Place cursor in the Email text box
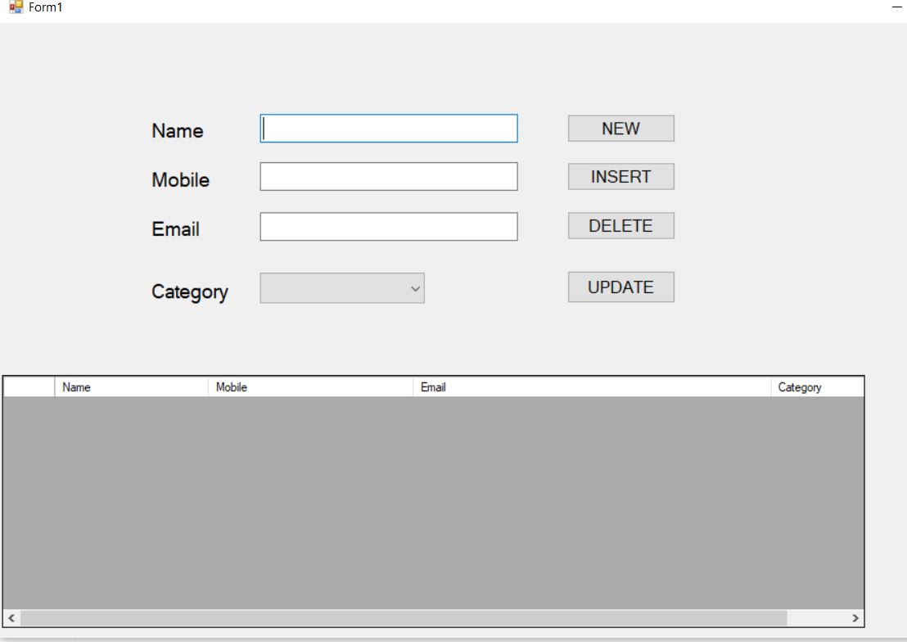Image resolution: width=907 pixels, height=642 pixels. 388,227
